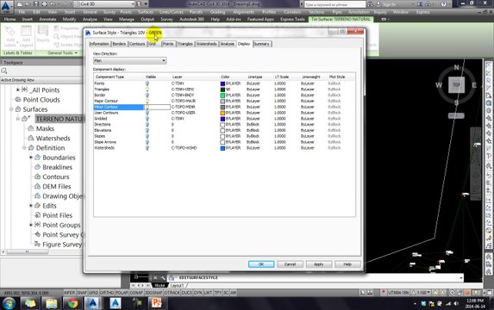Switch to the Borders tab
This screenshot has width=494, height=310.
coord(119,44)
